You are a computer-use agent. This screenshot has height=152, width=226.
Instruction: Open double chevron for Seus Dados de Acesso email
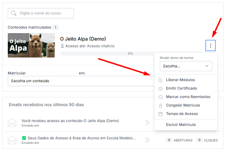[147, 140]
